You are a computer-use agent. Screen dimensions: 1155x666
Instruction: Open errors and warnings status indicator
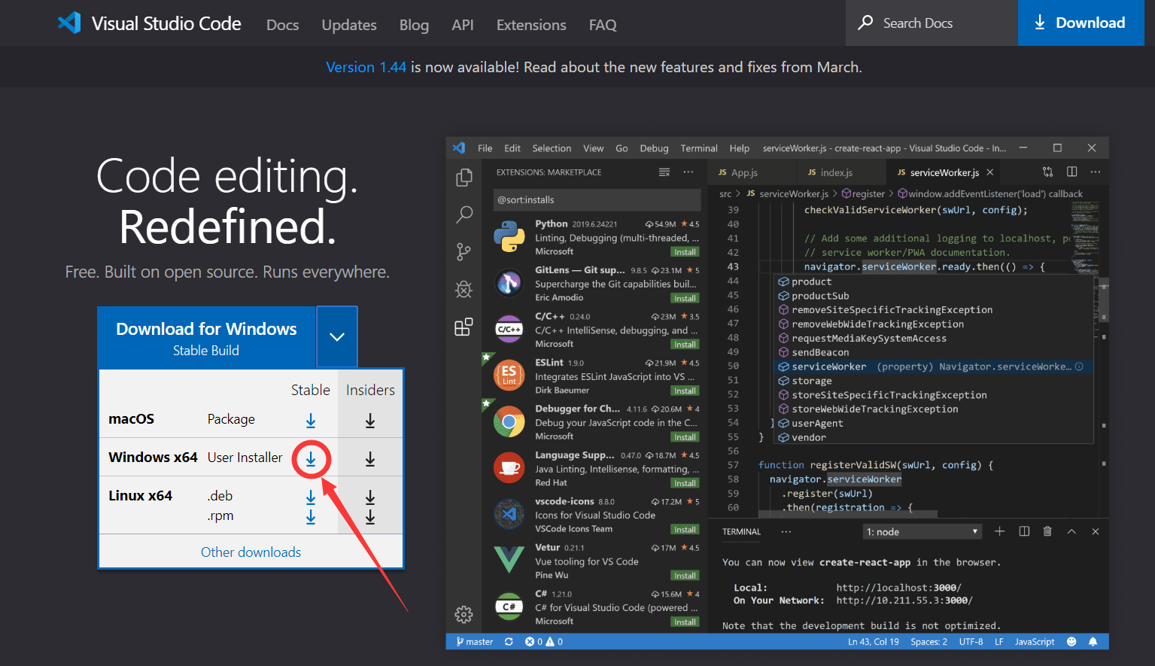[544, 642]
